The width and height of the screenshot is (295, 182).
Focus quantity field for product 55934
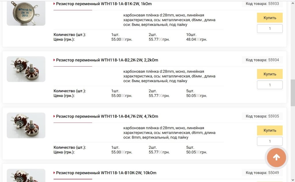[270, 85]
